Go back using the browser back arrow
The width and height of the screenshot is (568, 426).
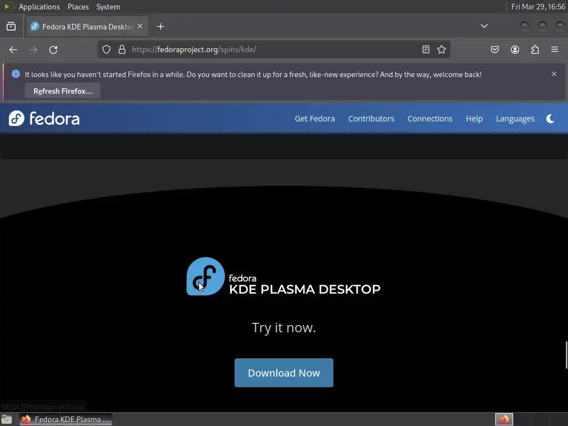pyautogui.click(x=13, y=49)
